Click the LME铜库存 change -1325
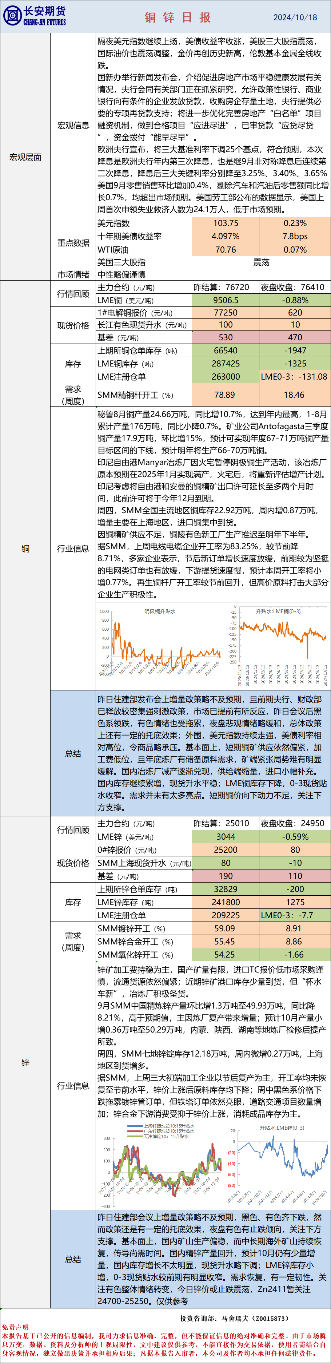The height and width of the screenshot is (1363, 331). pos(295,364)
